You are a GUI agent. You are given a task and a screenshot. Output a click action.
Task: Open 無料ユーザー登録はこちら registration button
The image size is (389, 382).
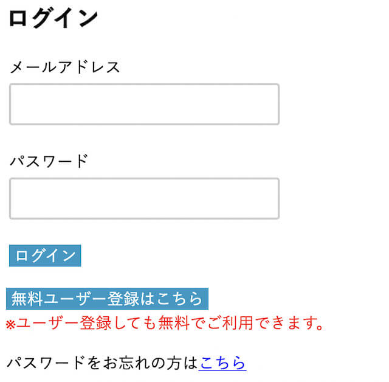107,299
